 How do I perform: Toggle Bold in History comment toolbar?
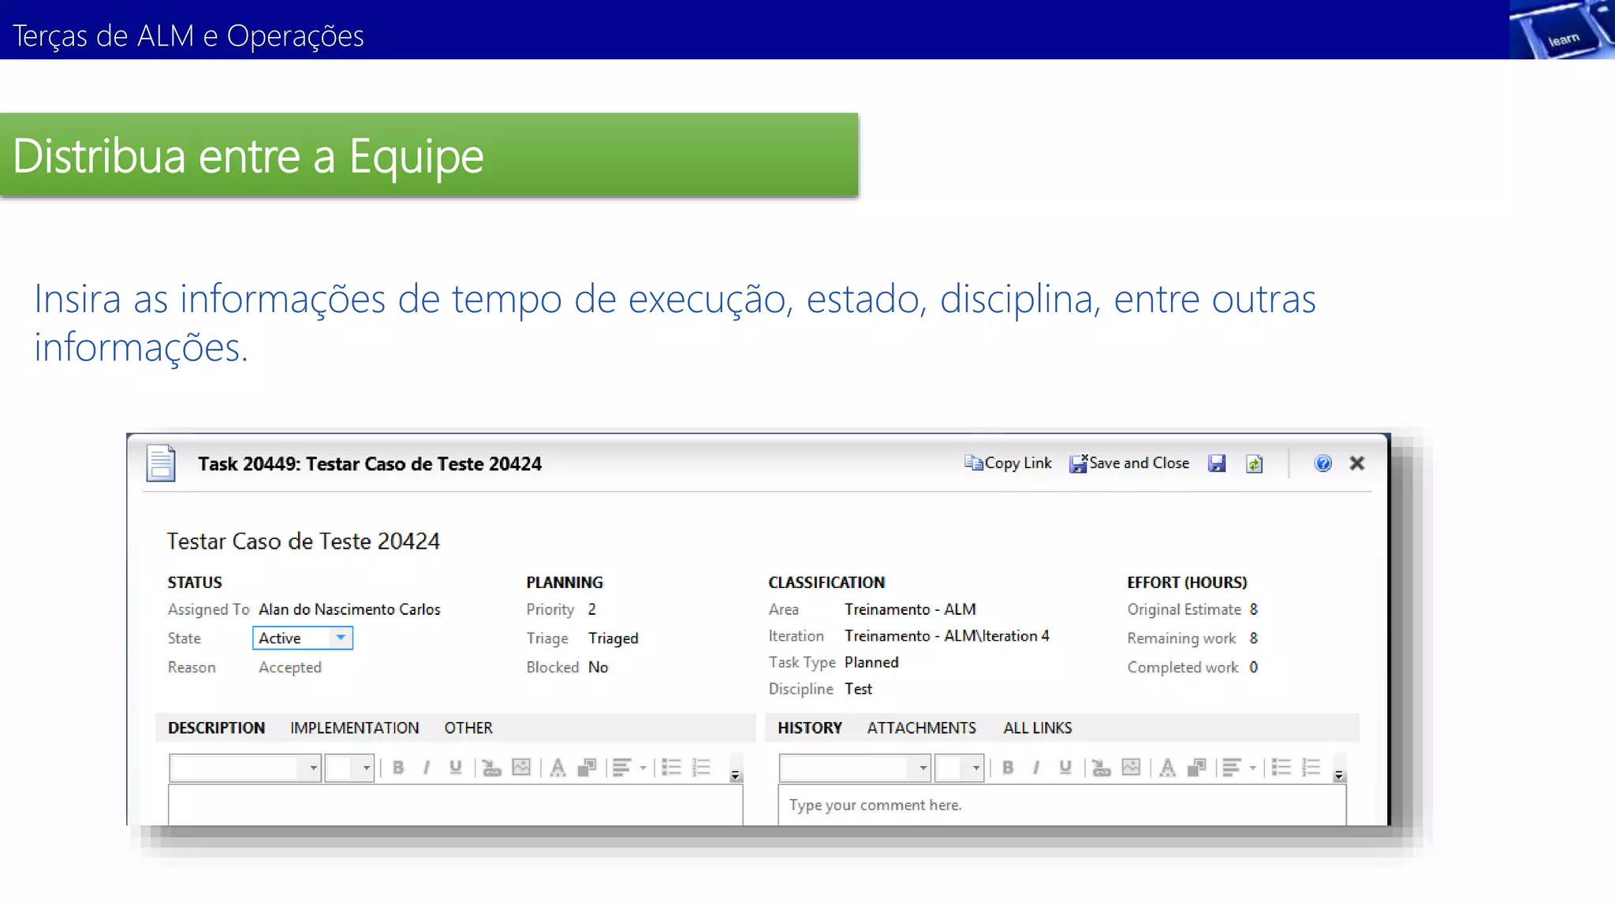(x=1008, y=768)
